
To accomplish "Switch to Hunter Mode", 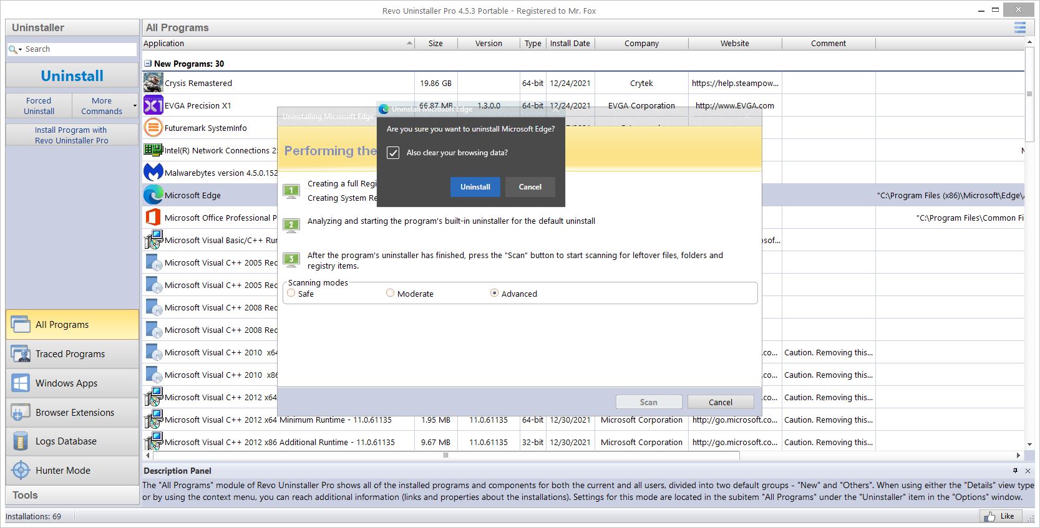I will point(72,471).
